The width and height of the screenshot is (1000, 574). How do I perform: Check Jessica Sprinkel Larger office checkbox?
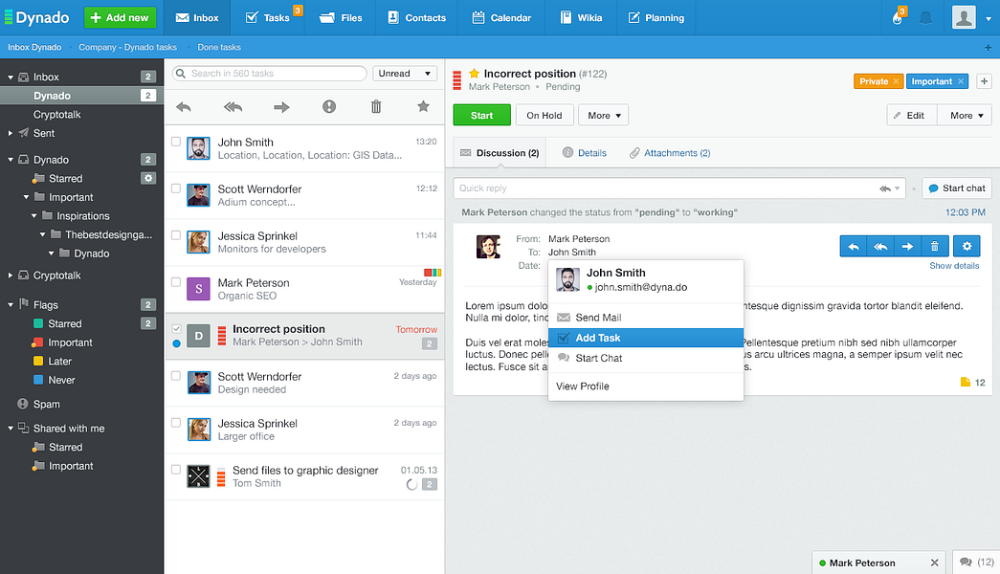(x=176, y=423)
